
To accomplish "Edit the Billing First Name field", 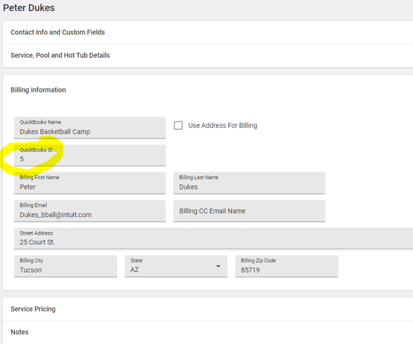I will pyautogui.click(x=90, y=183).
